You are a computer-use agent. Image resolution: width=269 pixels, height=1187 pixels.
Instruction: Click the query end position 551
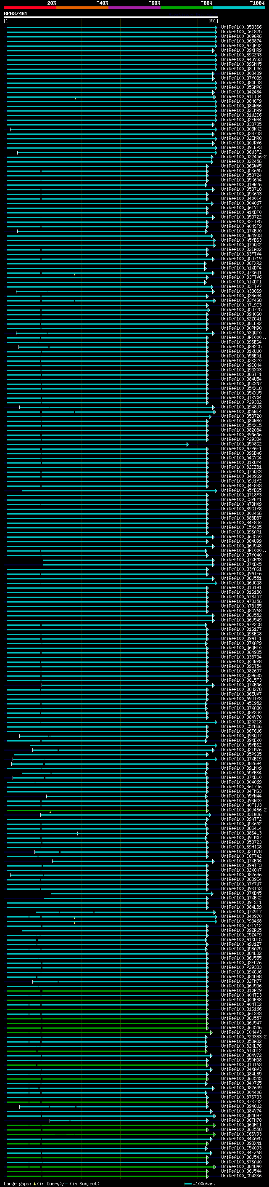coord(212,21)
